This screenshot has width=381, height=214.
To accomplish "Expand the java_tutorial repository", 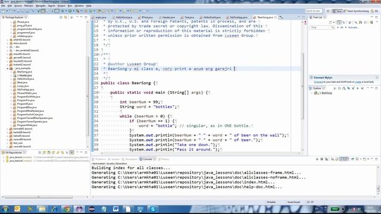I will click(4, 161).
